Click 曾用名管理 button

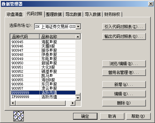click(124, 72)
